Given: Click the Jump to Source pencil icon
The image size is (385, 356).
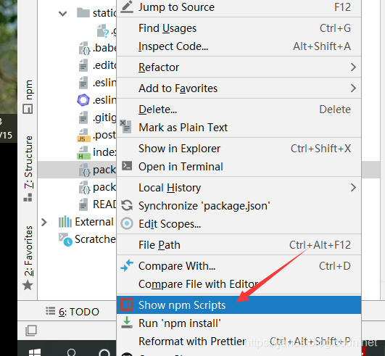Looking at the screenshot, I should coord(127,7).
